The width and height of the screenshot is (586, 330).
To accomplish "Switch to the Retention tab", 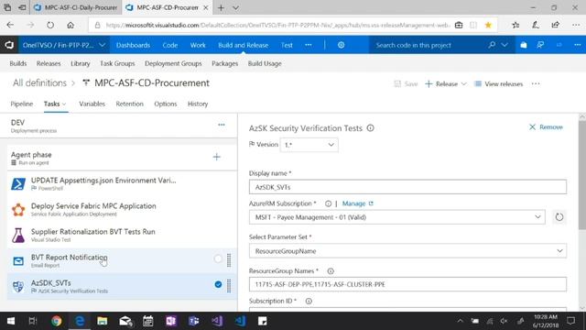I will click(129, 104).
